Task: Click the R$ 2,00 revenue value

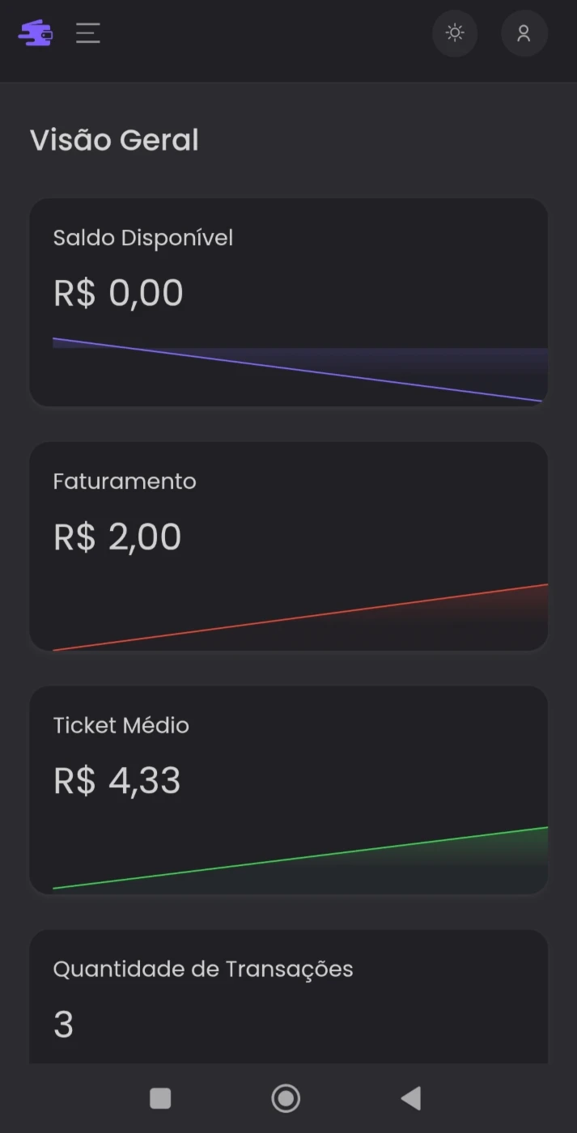Action: [117, 537]
